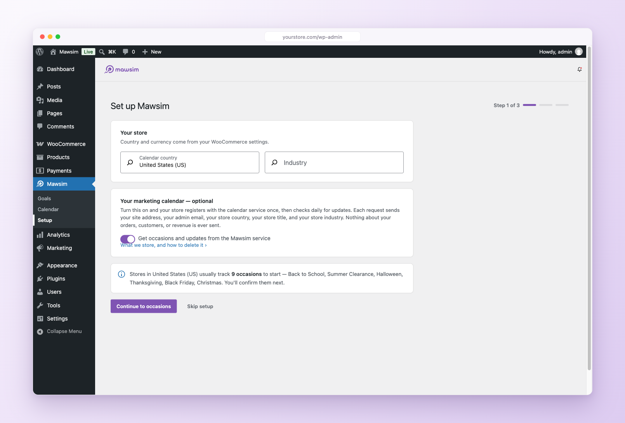The height and width of the screenshot is (423, 625).
Task: Click the comment count 0 in admin bar
Action: 134,52
